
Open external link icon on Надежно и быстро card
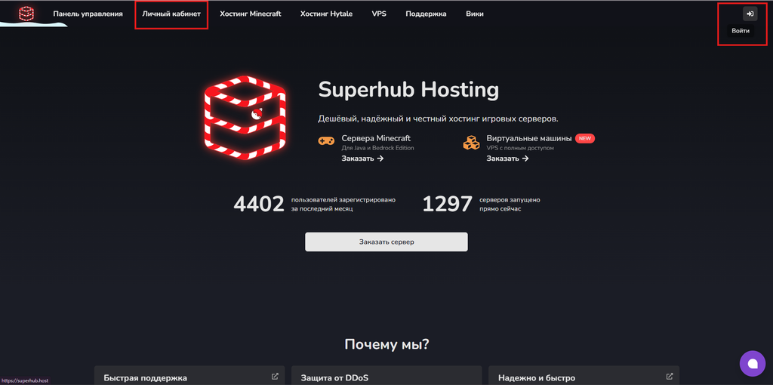click(670, 376)
